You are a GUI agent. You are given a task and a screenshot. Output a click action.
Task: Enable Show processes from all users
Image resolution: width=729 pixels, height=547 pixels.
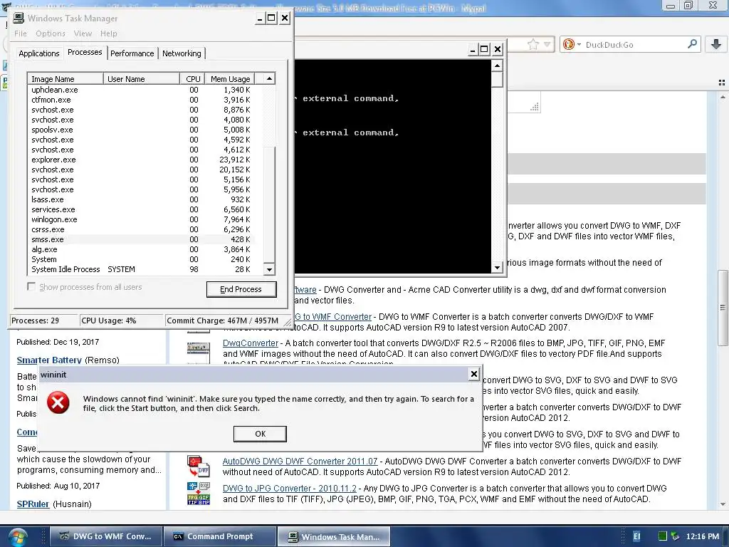pos(31,286)
